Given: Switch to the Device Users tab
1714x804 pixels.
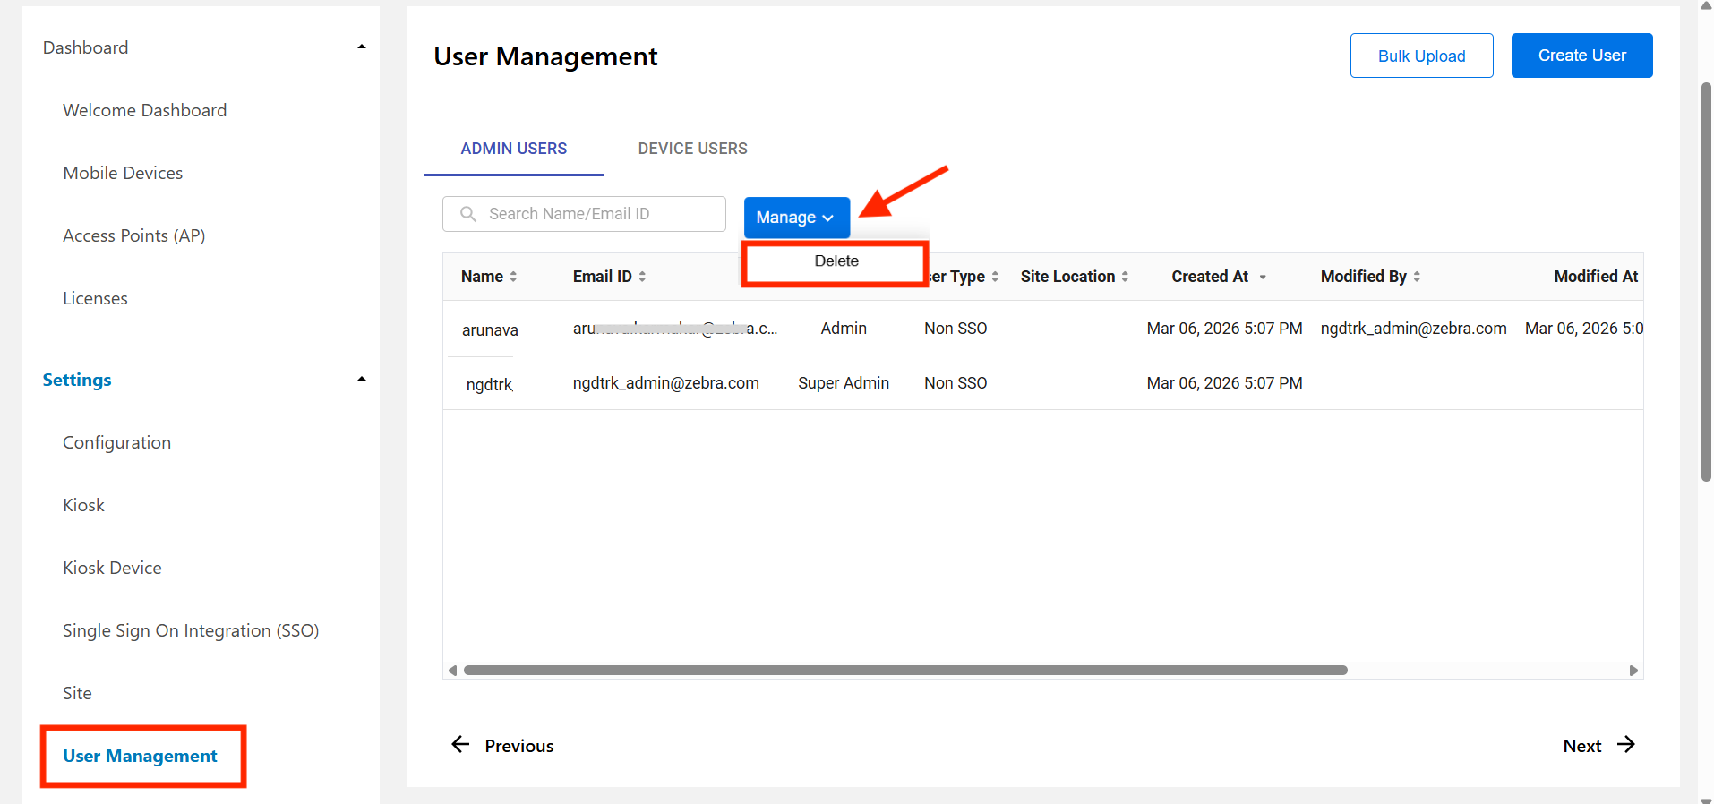Looking at the screenshot, I should [x=692, y=149].
